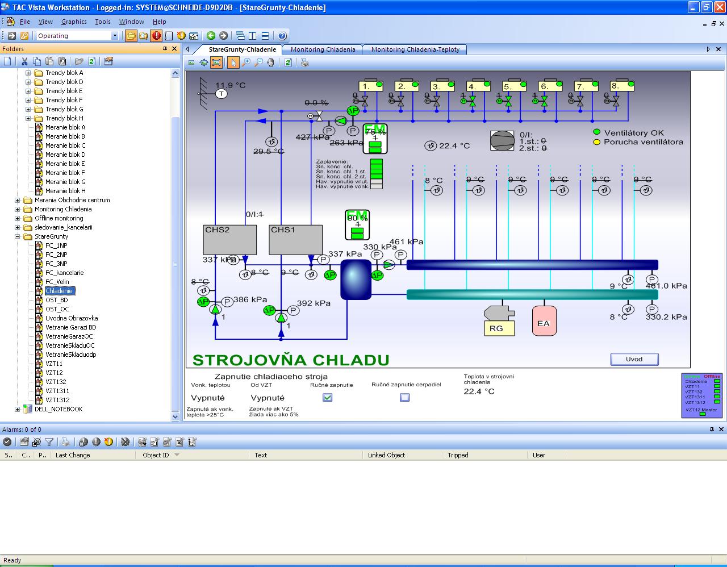This screenshot has width=727, height=567.
Task: Click the Copy icon in Folders toolbar
Action: point(37,61)
